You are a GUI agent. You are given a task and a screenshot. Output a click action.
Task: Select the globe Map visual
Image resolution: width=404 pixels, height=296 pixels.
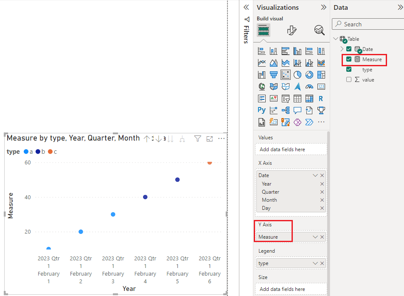pyautogui.click(x=261, y=87)
